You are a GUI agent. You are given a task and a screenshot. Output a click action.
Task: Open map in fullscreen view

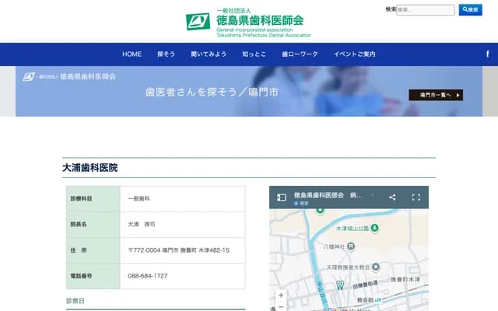416,197
